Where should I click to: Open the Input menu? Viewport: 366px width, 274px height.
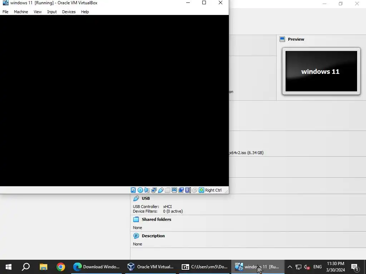point(52,12)
